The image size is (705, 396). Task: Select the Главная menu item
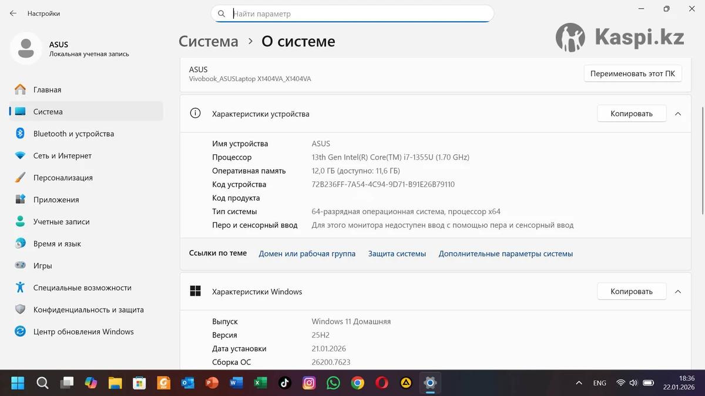[x=47, y=90]
